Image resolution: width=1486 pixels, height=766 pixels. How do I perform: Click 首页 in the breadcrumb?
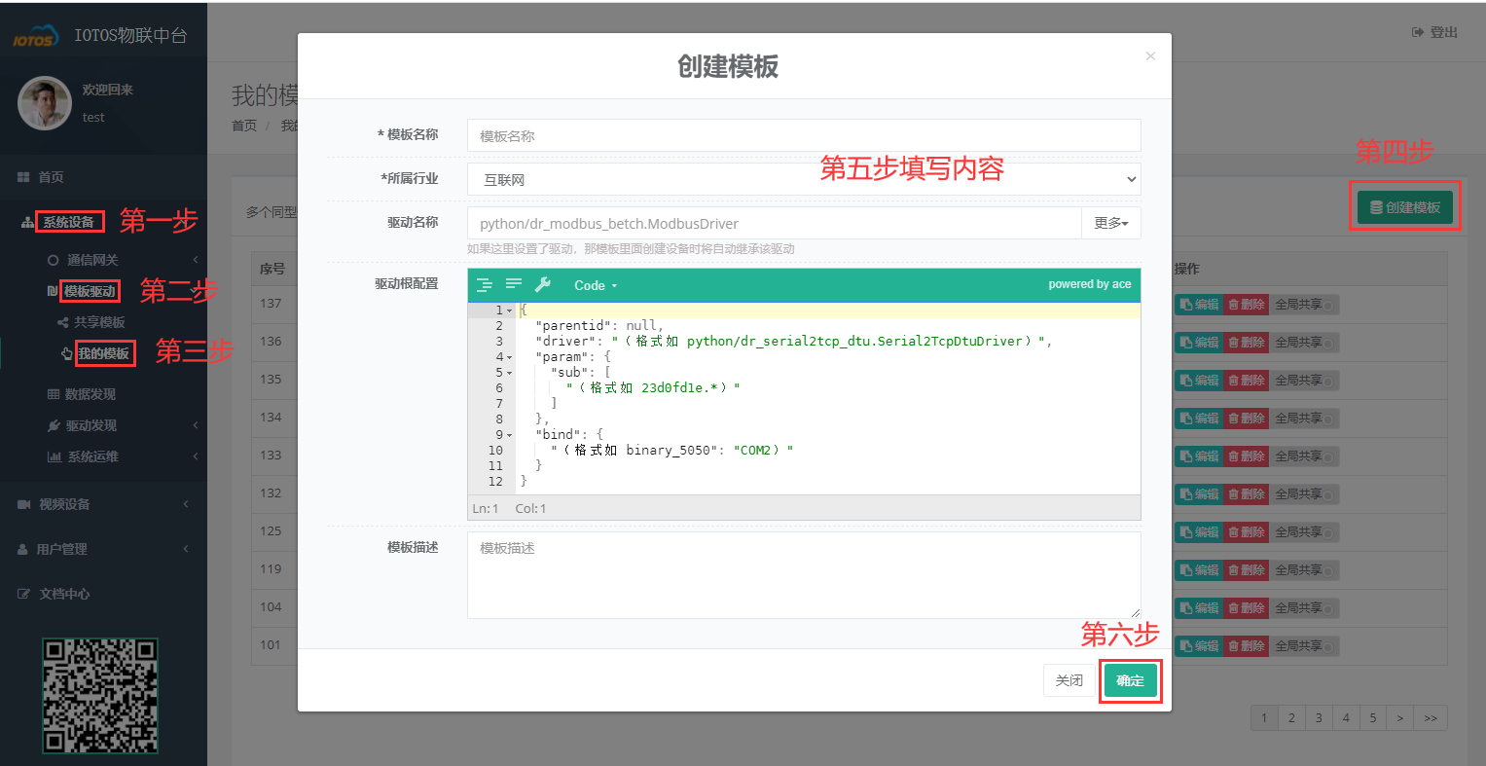pyautogui.click(x=244, y=125)
